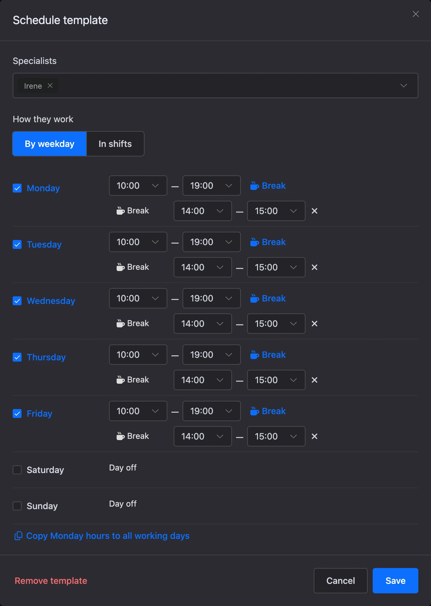Check the Sunday checkbox
The width and height of the screenshot is (431, 606).
click(x=17, y=506)
